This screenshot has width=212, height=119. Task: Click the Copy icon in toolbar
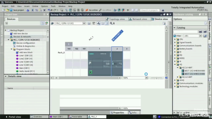(36, 10)
